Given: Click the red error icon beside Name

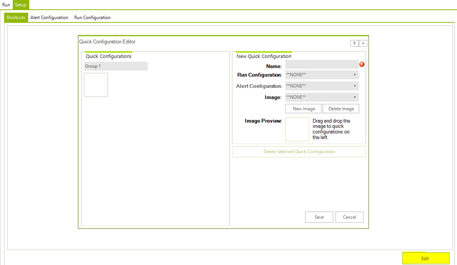Looking at the screenshot, I should click(x=362, y=64).
